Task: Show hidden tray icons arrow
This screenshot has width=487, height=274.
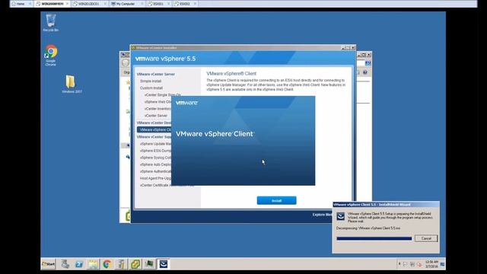Action: pyautogui.click(x=399, y=264)
